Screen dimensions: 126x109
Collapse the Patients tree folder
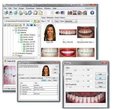[x=16, y=32]
